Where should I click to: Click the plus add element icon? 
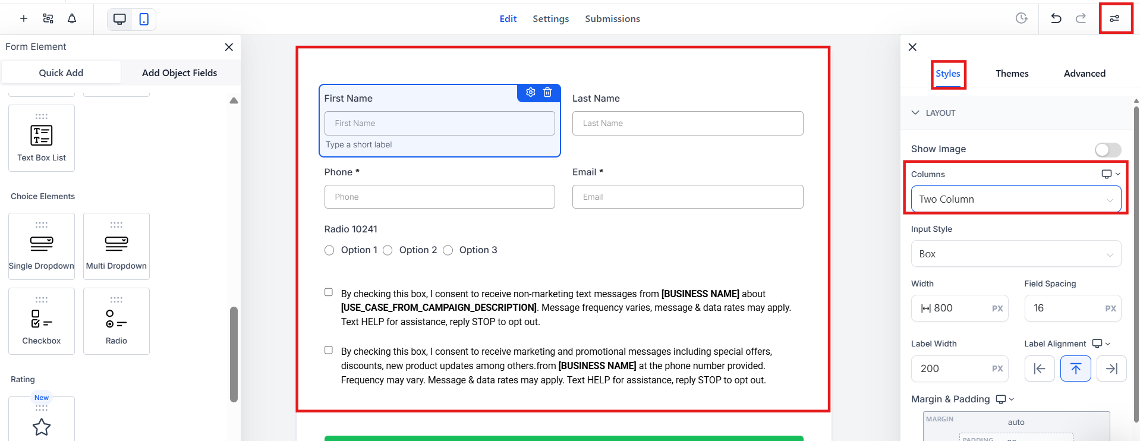[24, 18]
